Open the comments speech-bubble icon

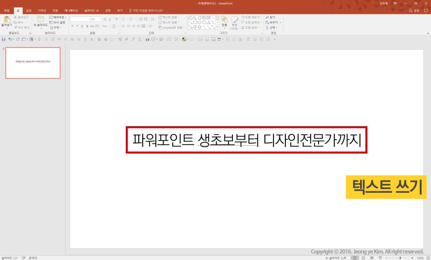[x=426, y=10]
